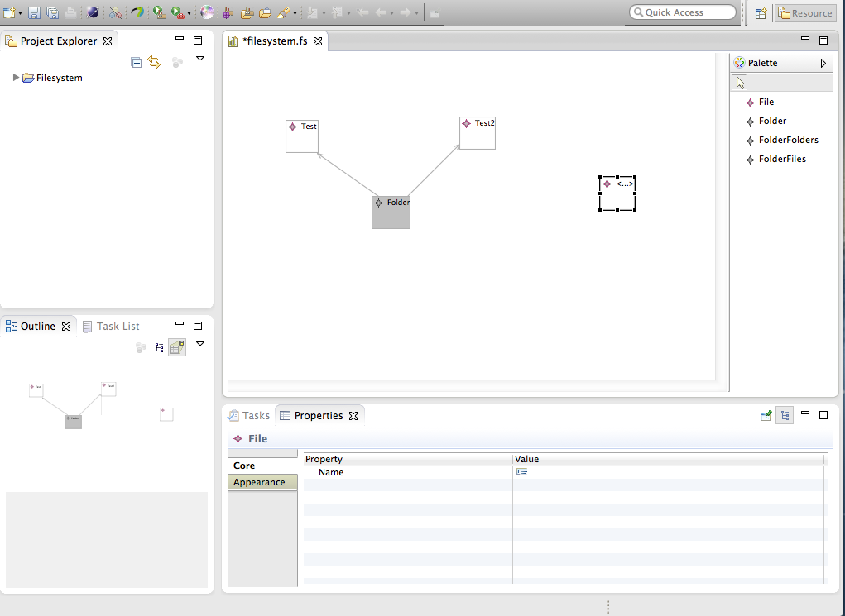Click the Run with red toolbox icon
The width and height of the screenshot is (845, 616).
[177, 12]
